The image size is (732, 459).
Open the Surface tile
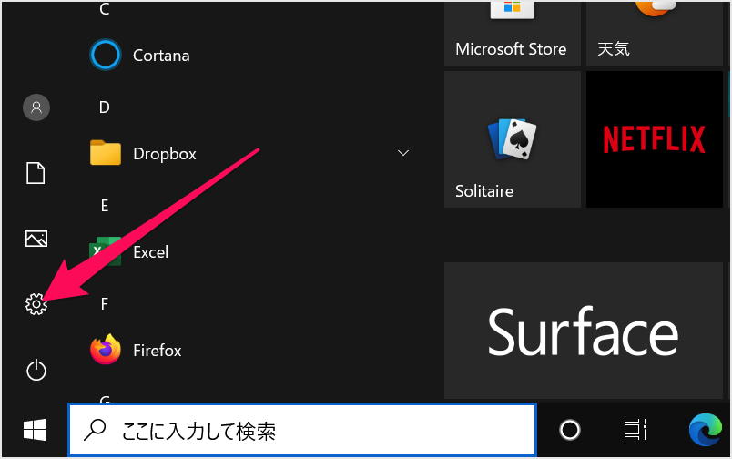point(584,331)
